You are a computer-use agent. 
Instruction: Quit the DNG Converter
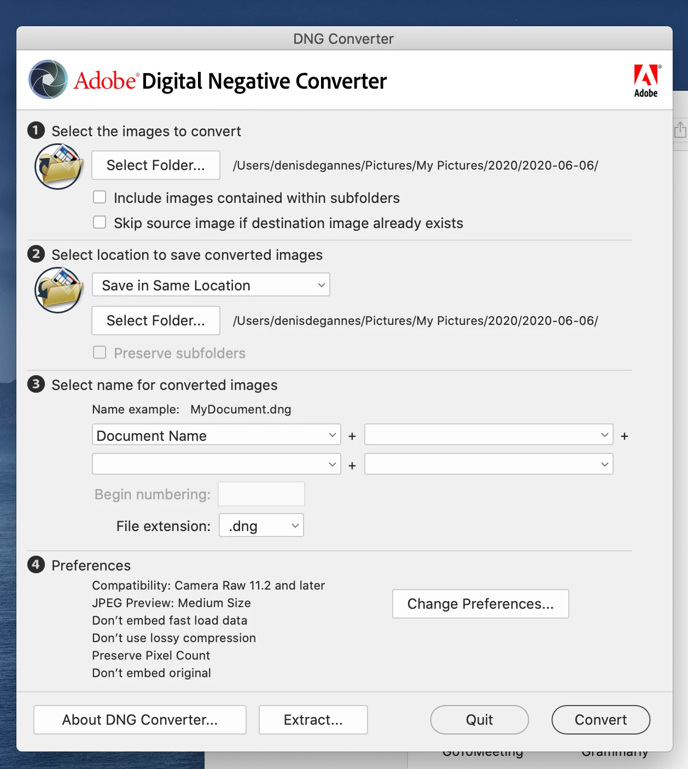[480, 720]
